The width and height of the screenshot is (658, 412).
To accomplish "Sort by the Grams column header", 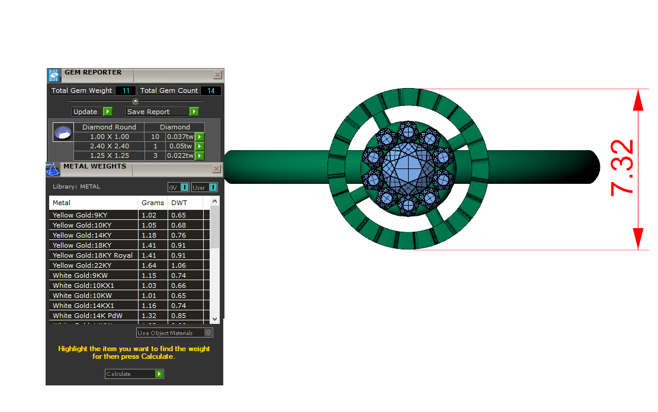I will (153, 203).
